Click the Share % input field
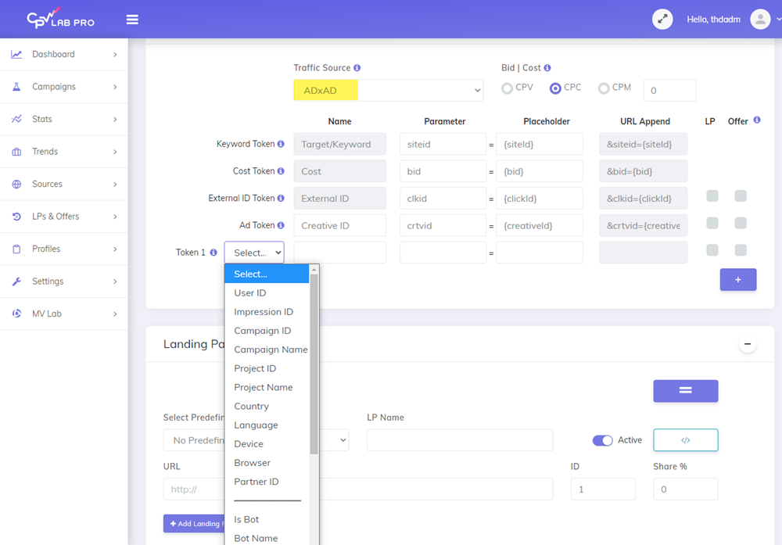Image resolution: width=782 pixels, height=545 pixels. pyautogui.click(x=686, y=489)
